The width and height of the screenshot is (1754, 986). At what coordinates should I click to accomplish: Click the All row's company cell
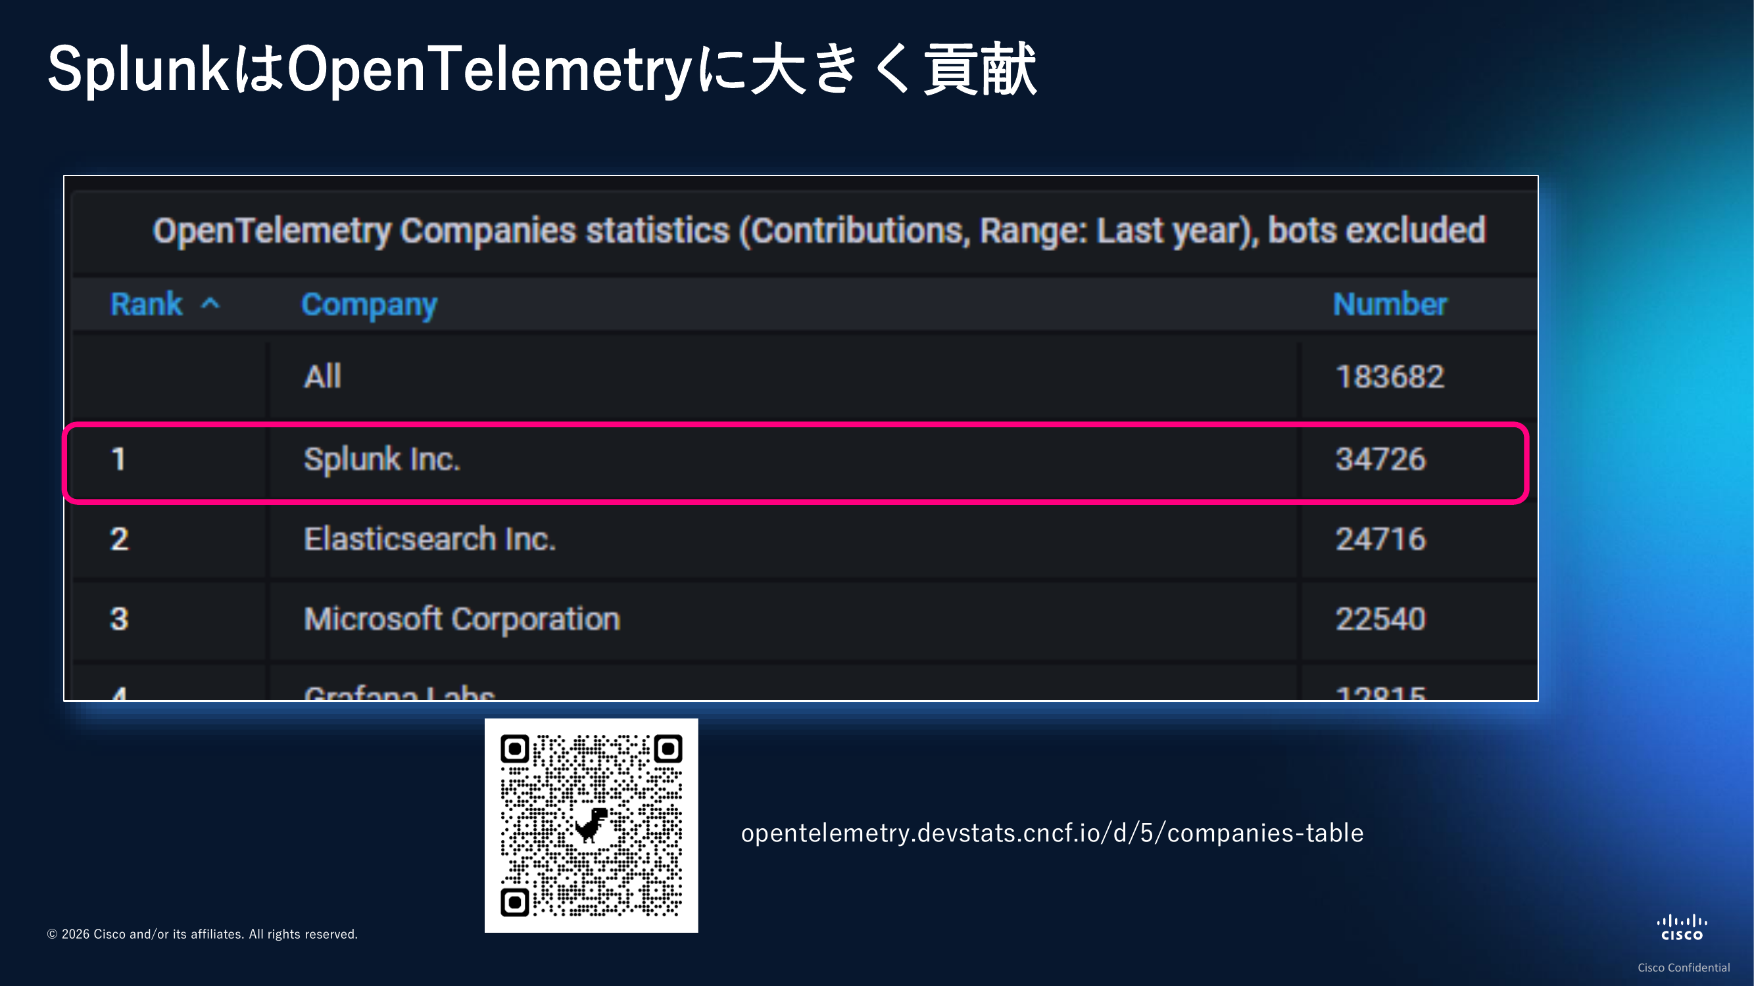pos(323,376)
